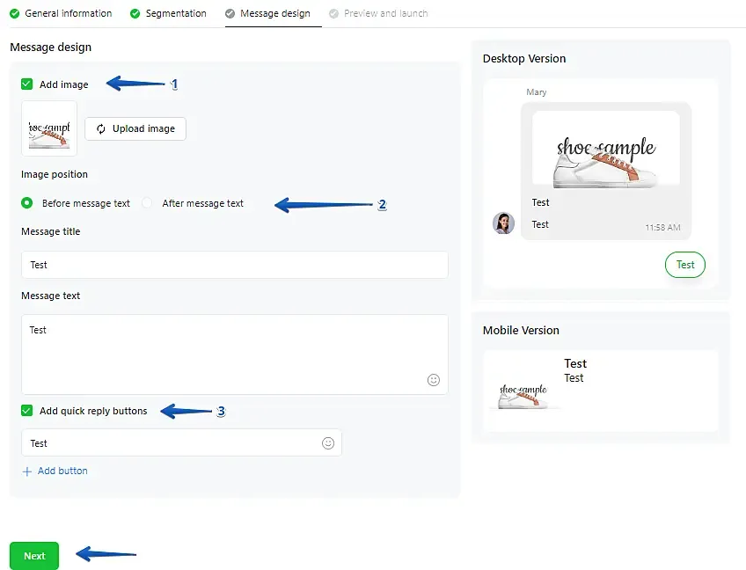Click green checkmark icon for Segmentation step
Image resolution: width=746 pixels, height=570 pixels.
click(135, 13)
